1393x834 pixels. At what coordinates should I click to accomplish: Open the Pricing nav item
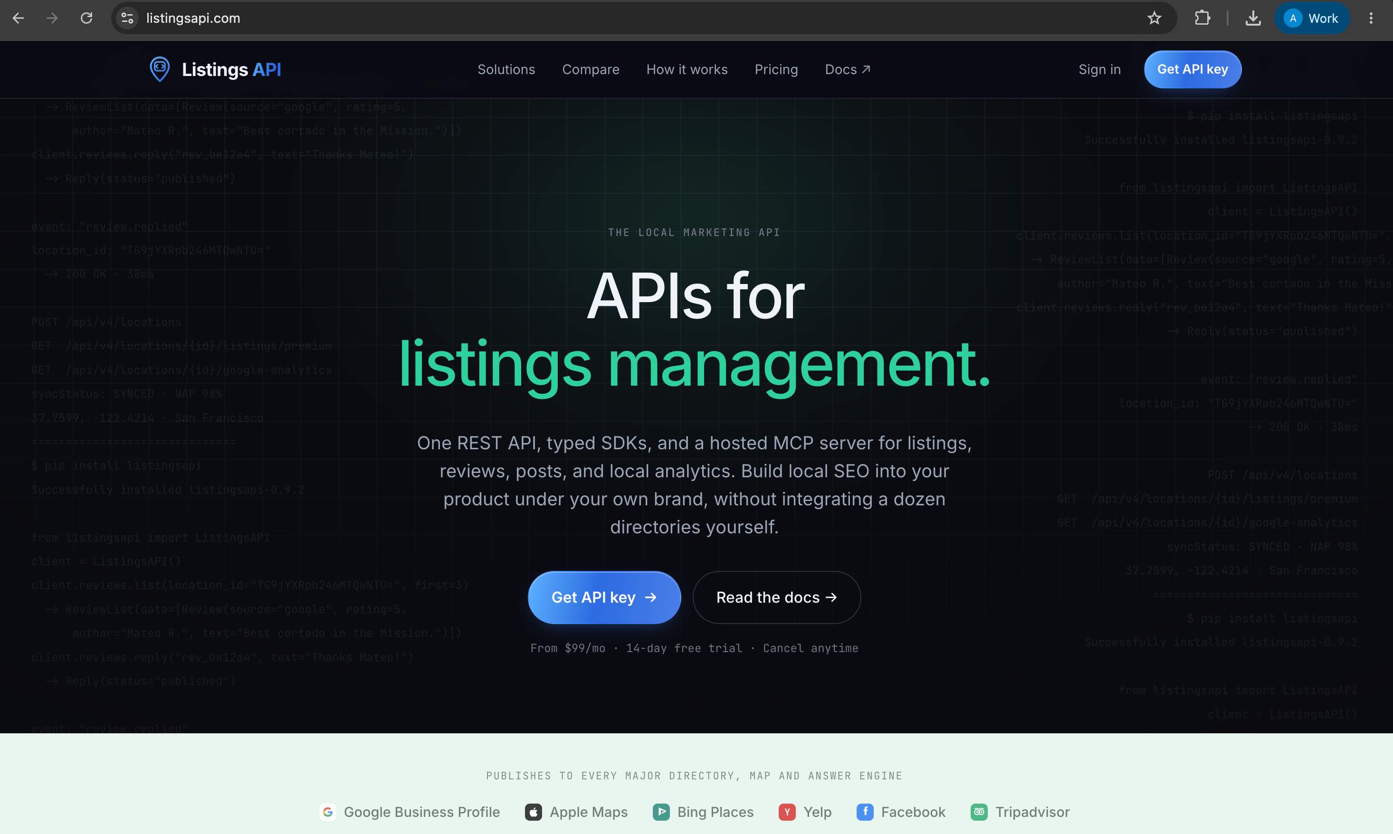(x=776, y=69)
